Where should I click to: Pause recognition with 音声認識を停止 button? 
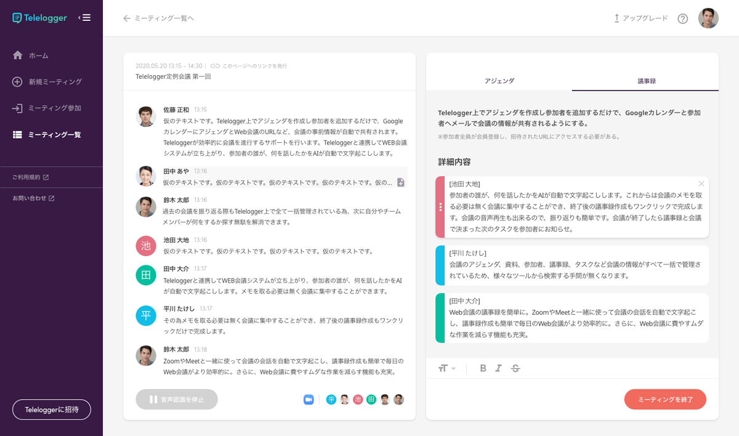point(177,400)
